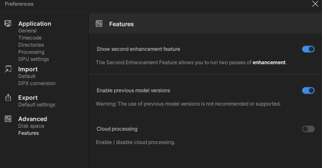This screenshot has height=168, width=322.
Task: Disable Show second enhancement feature toggle
Action: (308, 49)
